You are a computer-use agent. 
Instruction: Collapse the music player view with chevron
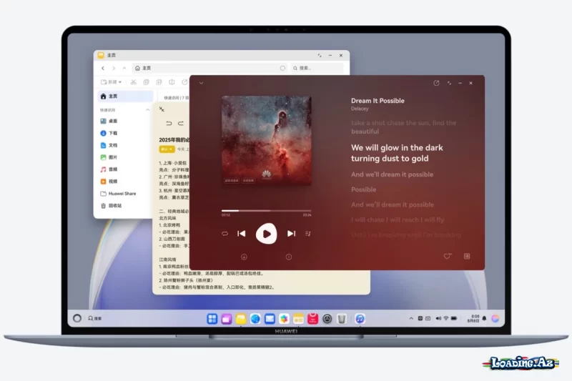202,83
